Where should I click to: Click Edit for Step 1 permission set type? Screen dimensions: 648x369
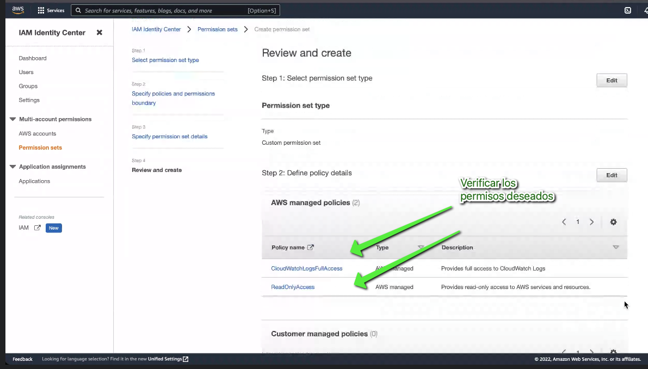point(612,81)
